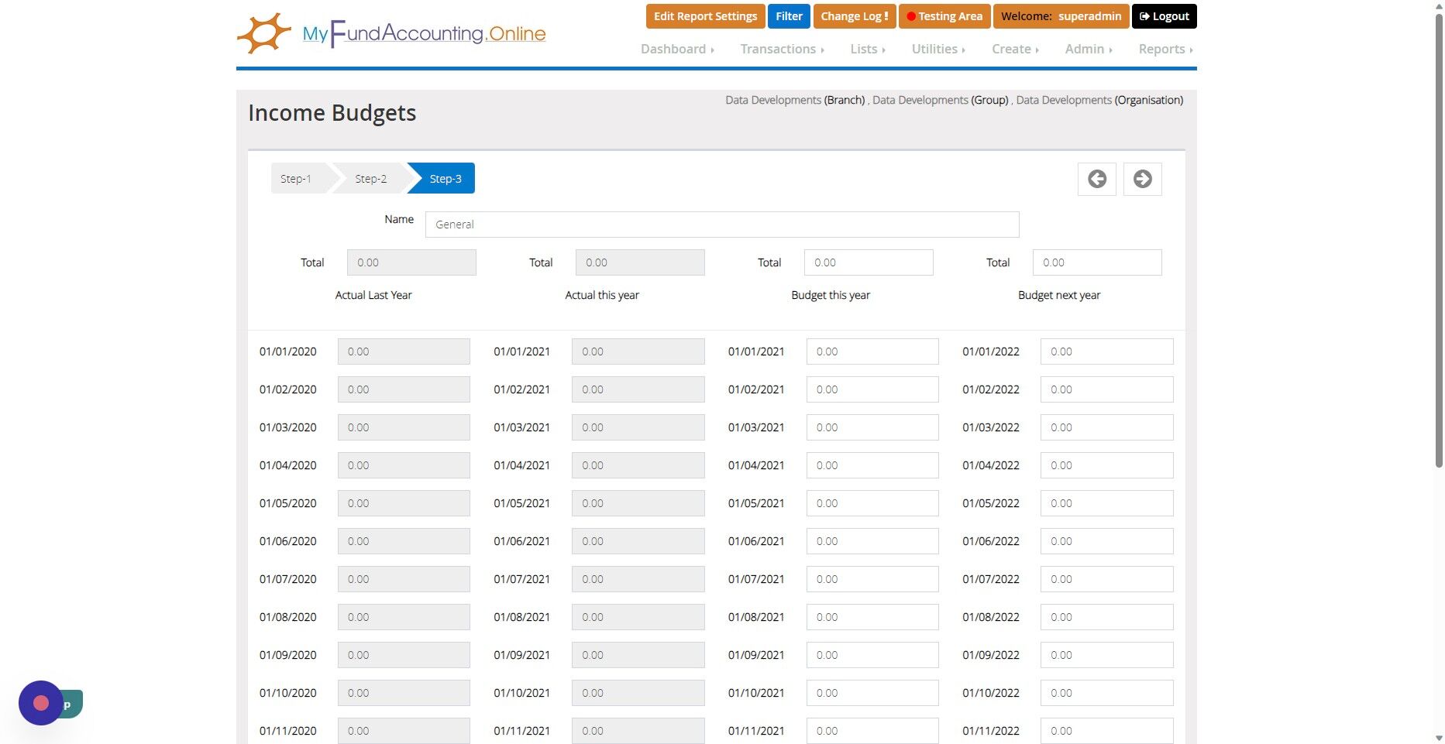Click the Name field containing General
1445x744 pixels.
tap(722, 225)
